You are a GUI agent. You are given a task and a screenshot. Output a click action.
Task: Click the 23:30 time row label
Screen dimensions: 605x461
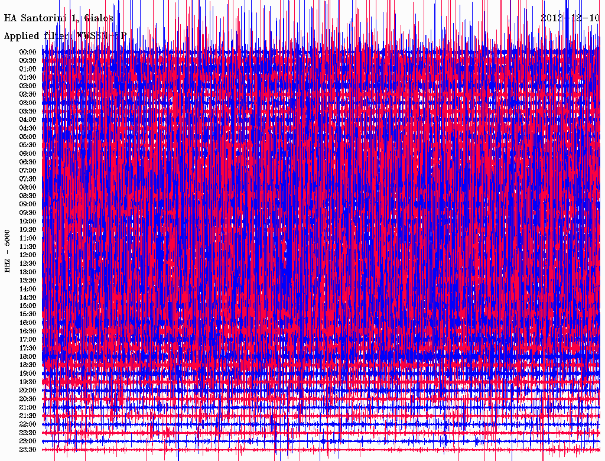coord(28,450)
